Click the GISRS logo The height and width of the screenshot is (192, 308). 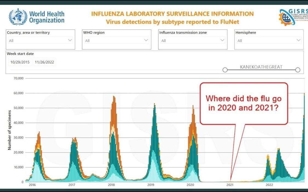coord(293,17)
